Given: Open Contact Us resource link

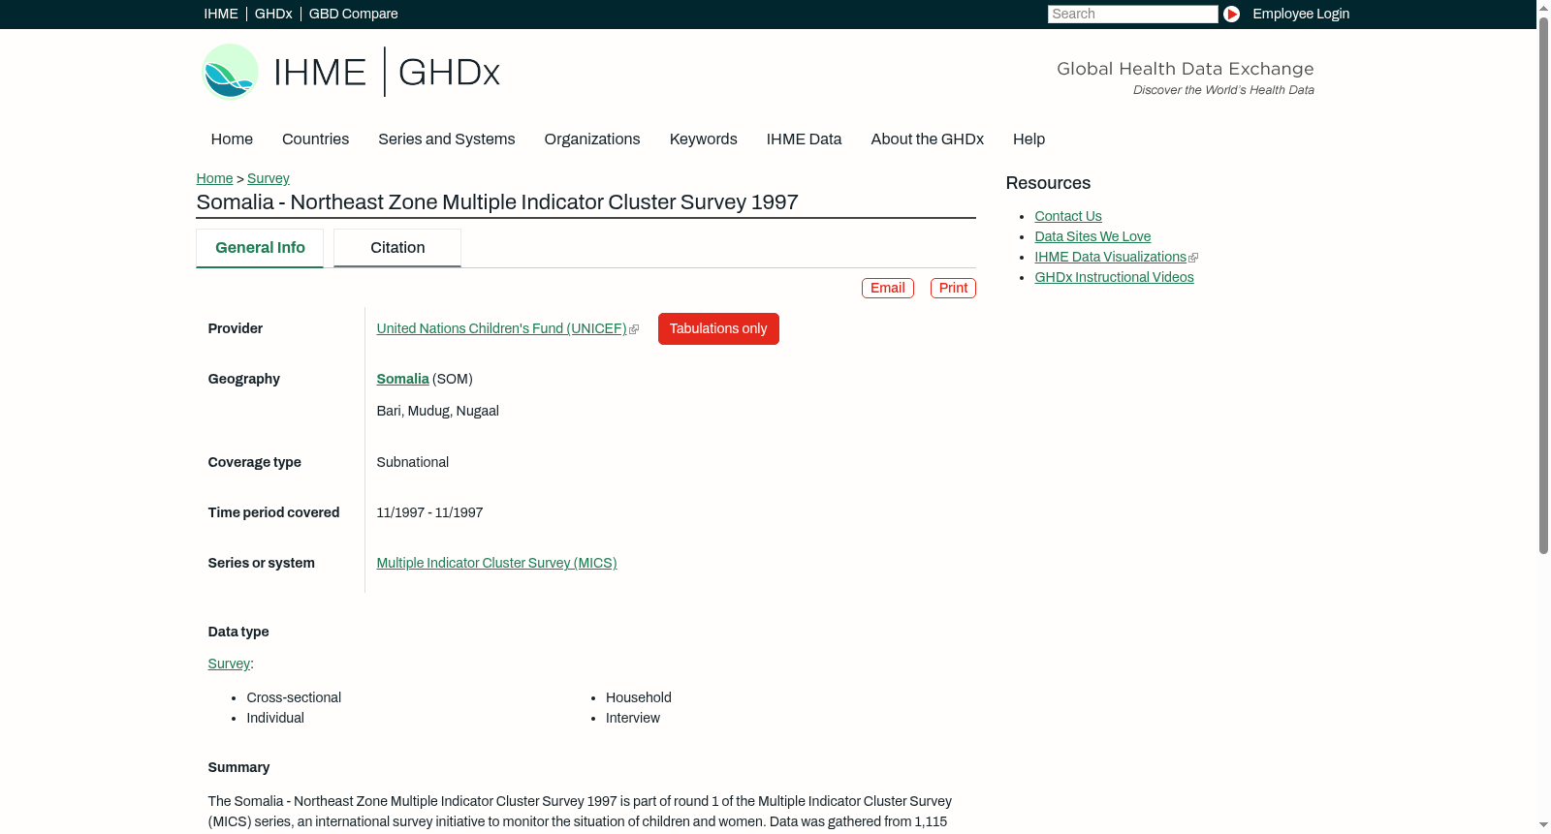Looking at the screenshot, I should click(1068, 216).
